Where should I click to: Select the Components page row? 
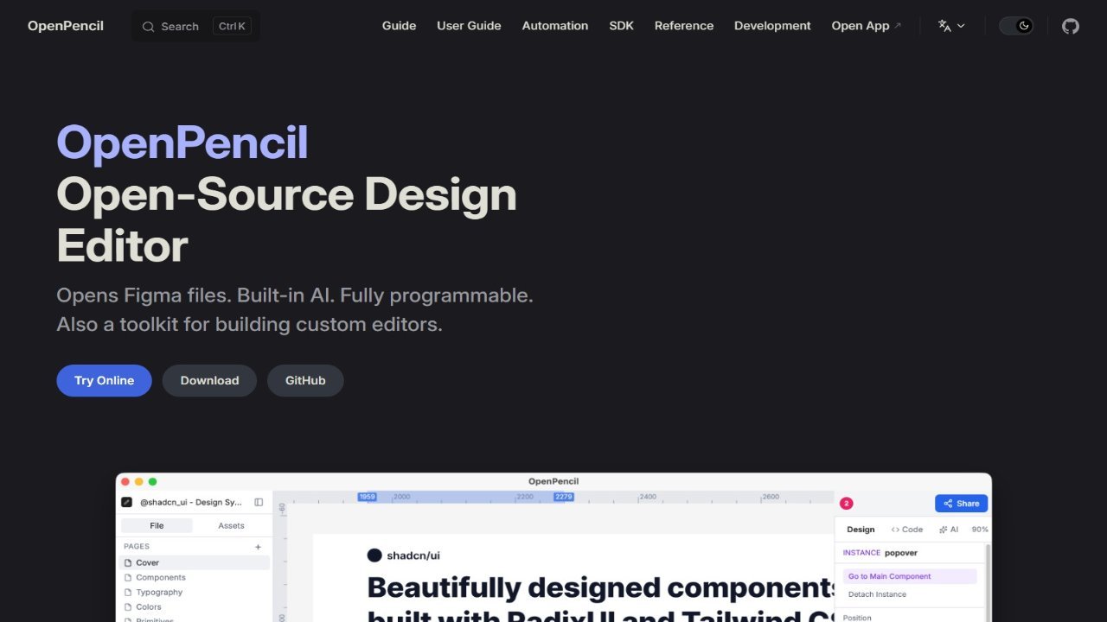[195, 577]
